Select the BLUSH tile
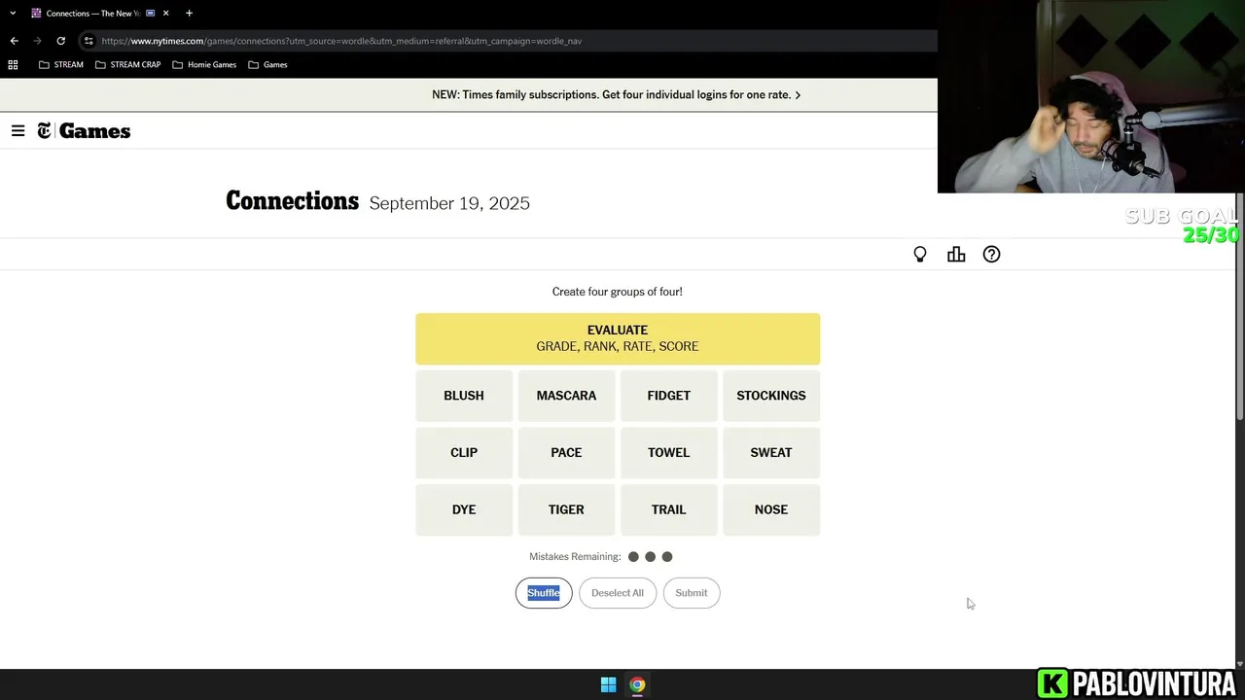 [x=464, y=396]
